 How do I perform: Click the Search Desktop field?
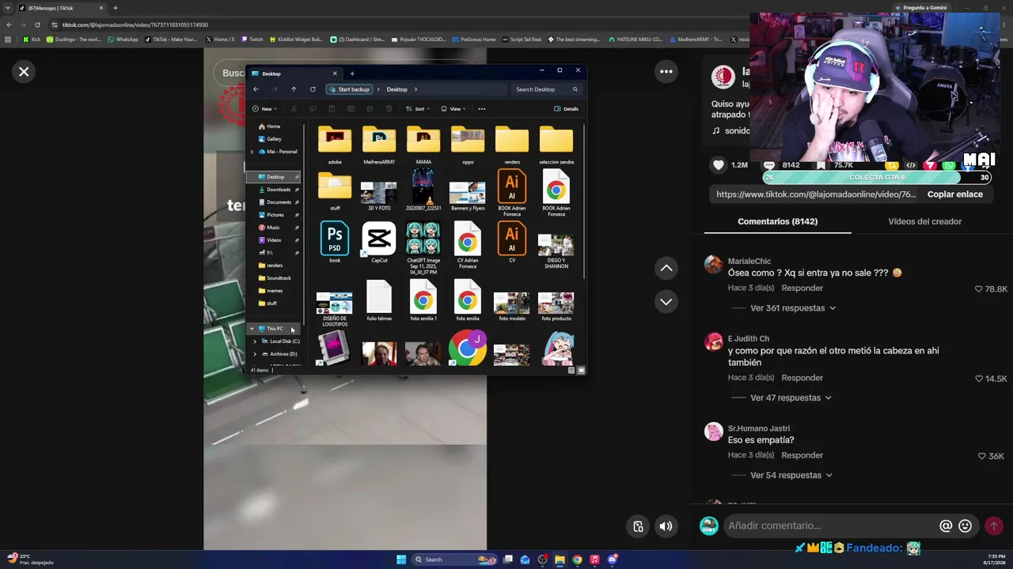548,89
